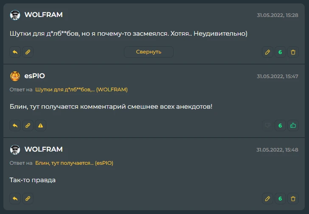
Task: Dislike esPIO's comment with thumbs down
Action: (x=267, y=125)
